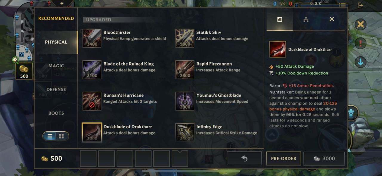
Task: Buy item with the 3000 gold button
Action: [324, 158]
